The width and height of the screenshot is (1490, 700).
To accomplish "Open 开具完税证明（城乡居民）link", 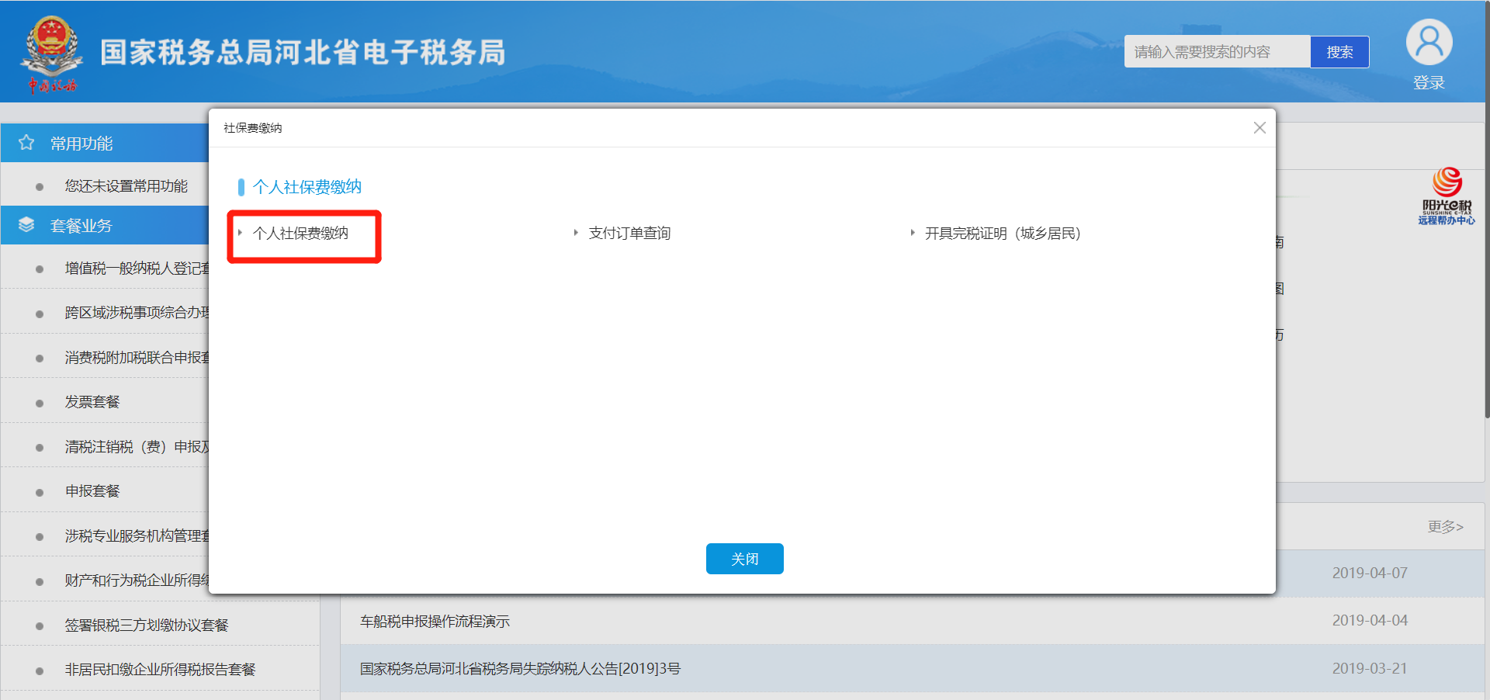I will point(1002,234).
